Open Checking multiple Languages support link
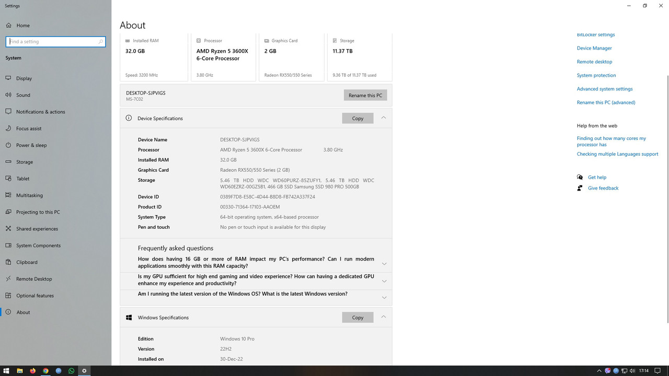Viewport: 669px width, 376px height. pos(618,154)
